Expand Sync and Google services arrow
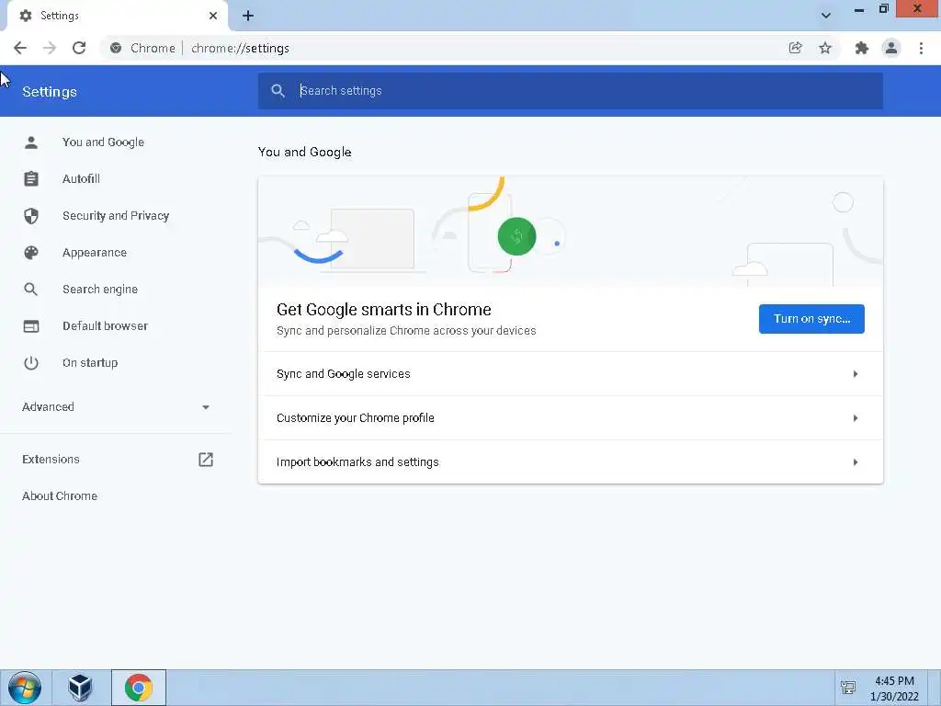Screen dimensions: 941x706 click(x=856, y=374)
